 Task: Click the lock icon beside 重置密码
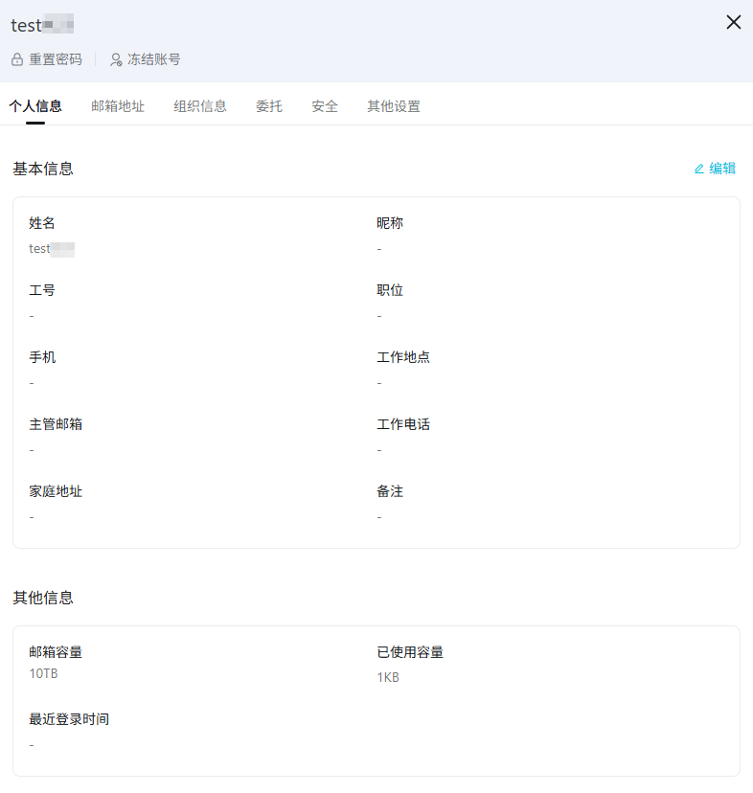tap(17, 59)
